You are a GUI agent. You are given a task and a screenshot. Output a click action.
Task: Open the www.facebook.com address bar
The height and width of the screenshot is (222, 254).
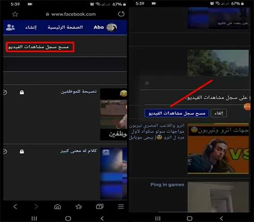pyautogui.click(x=71, y=14)
